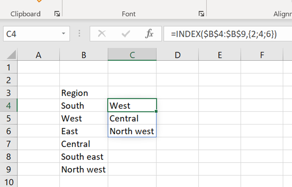This screenshot has width=292, height=187.
Task: Click the fill handle on cell C4
Action: 157,111
